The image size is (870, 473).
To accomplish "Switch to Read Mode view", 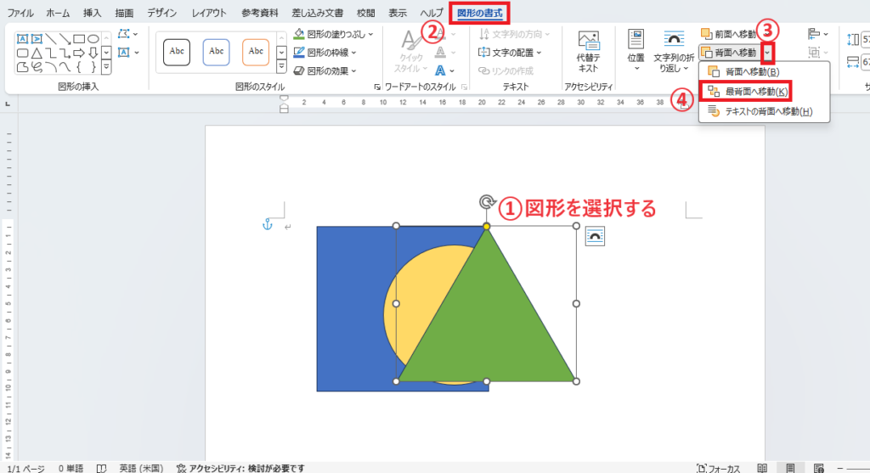I will [762, 468].
